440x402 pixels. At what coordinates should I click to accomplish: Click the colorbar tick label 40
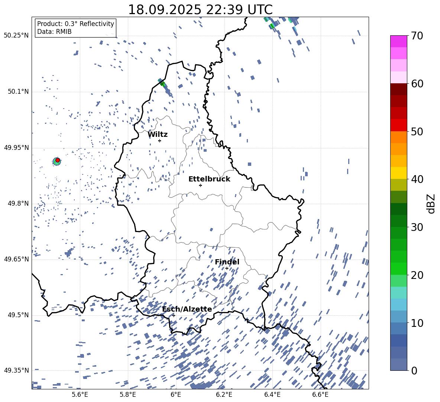(x=417, y=179)
